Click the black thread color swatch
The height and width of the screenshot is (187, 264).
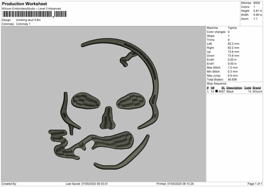(216, 91)
